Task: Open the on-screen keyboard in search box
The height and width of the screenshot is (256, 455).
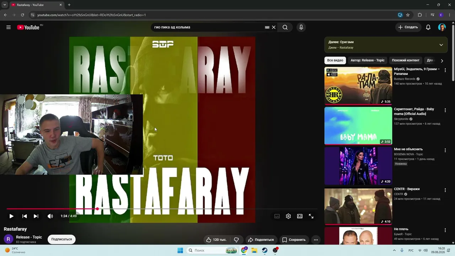Action: (x=267, y=27)
